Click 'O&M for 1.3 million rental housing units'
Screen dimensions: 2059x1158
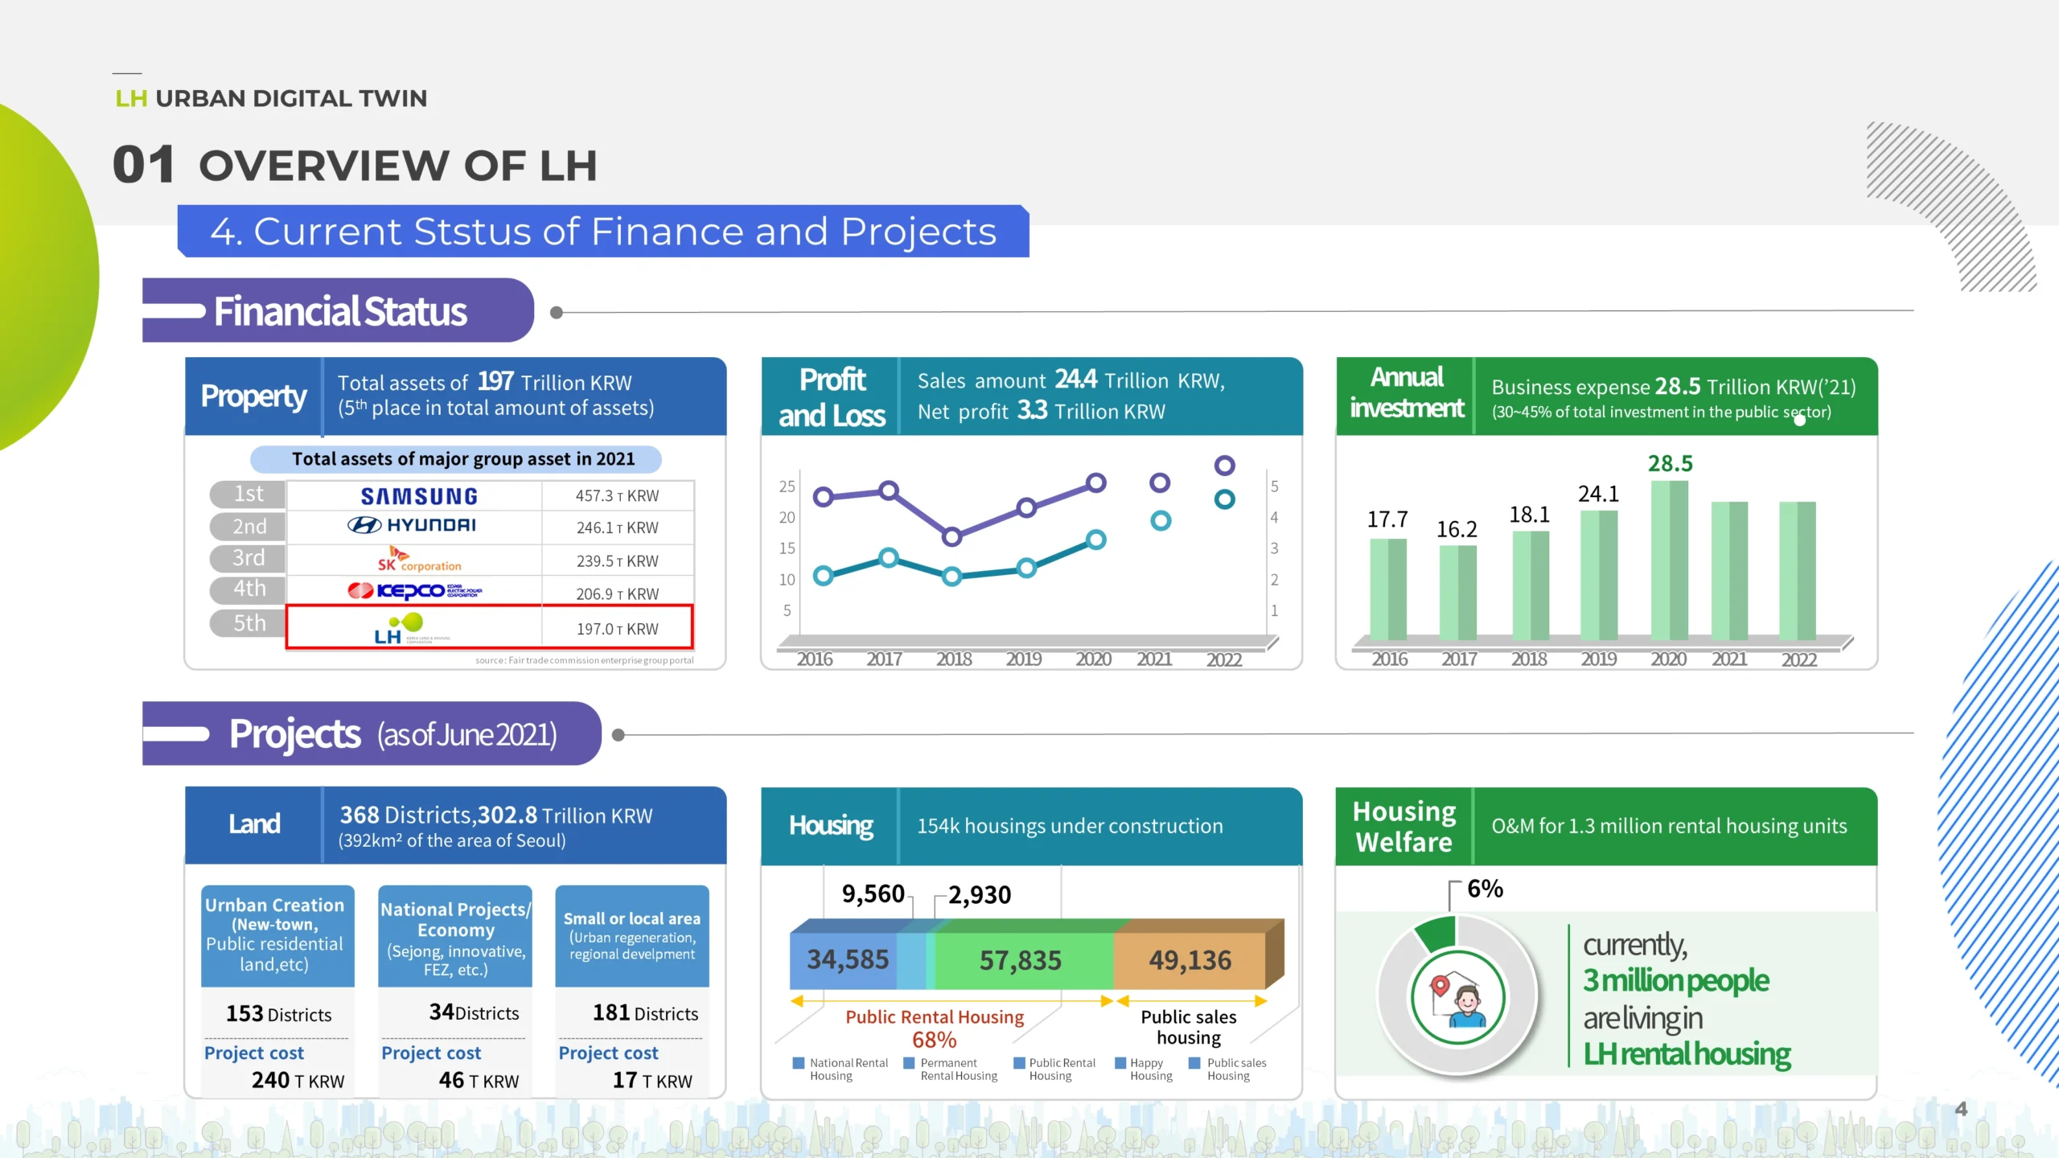[1670, 827]
